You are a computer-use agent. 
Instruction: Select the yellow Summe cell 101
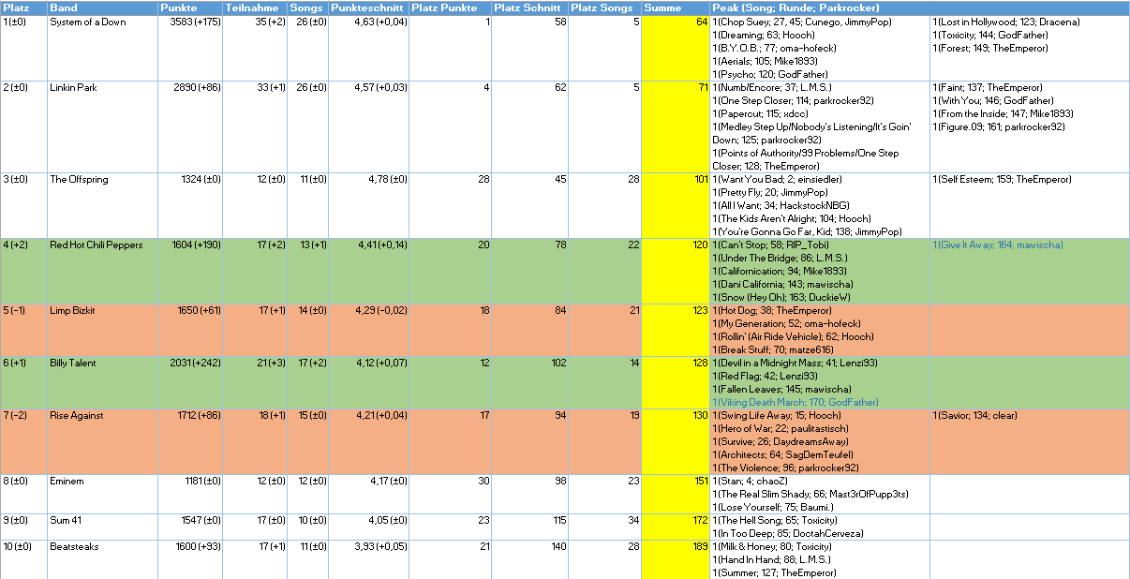pos(676,205)
